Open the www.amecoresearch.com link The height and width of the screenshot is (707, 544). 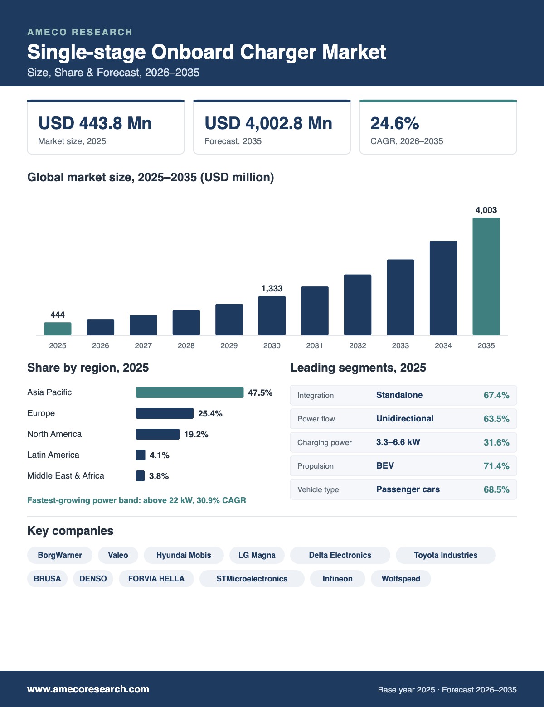[x=88, y=689]
